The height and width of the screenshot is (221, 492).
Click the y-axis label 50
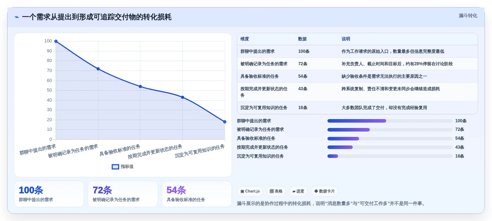click(50, 90)
